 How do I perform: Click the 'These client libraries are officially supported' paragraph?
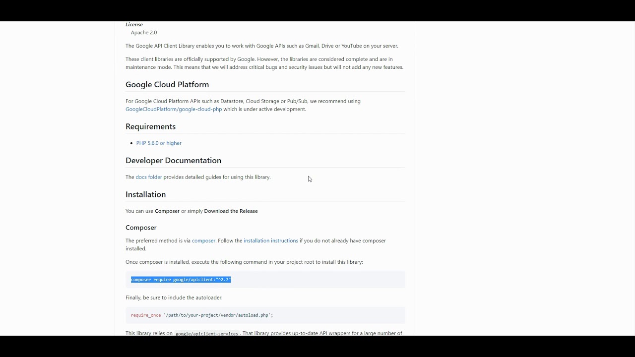tap(264, 63)
